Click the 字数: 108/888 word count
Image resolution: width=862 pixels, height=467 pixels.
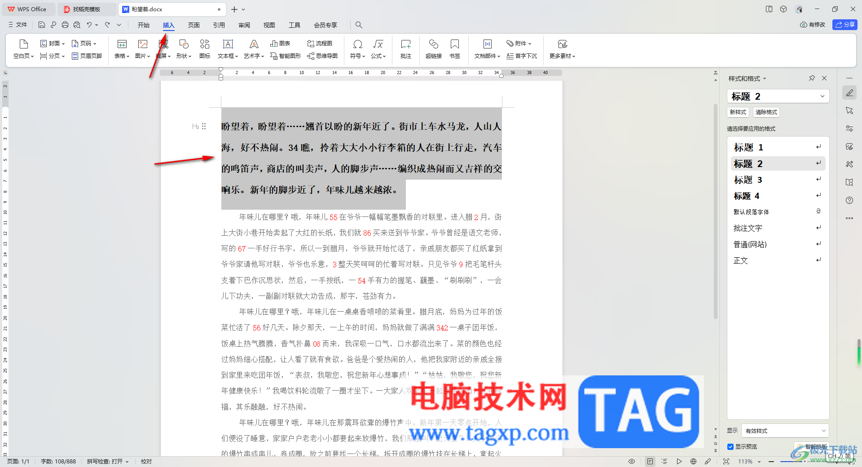(x=58, y=462)
